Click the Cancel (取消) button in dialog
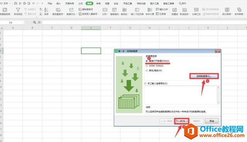Image resolution: width=247 pixels, height=142 pixels. (212, 121)
